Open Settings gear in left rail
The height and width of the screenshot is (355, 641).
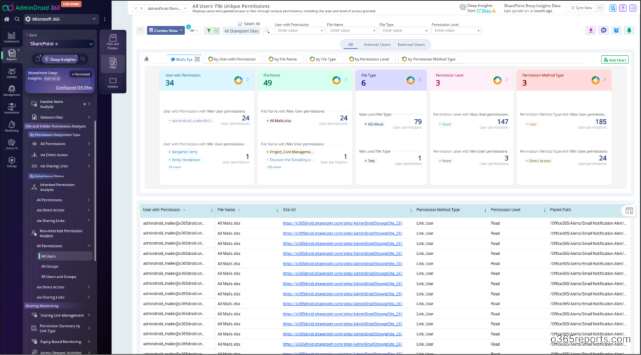coord(11,162)
